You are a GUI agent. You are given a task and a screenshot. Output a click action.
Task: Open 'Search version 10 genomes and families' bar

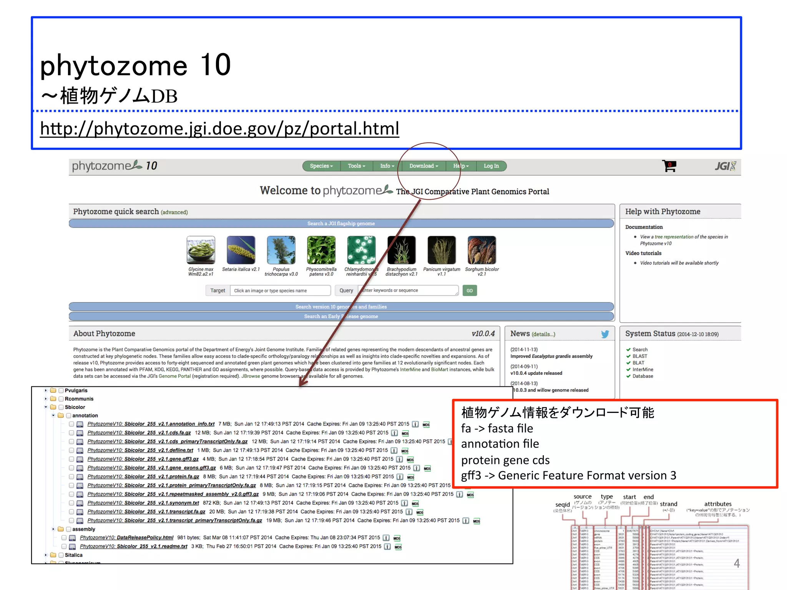pyautogui.click(x=341, y=307)
